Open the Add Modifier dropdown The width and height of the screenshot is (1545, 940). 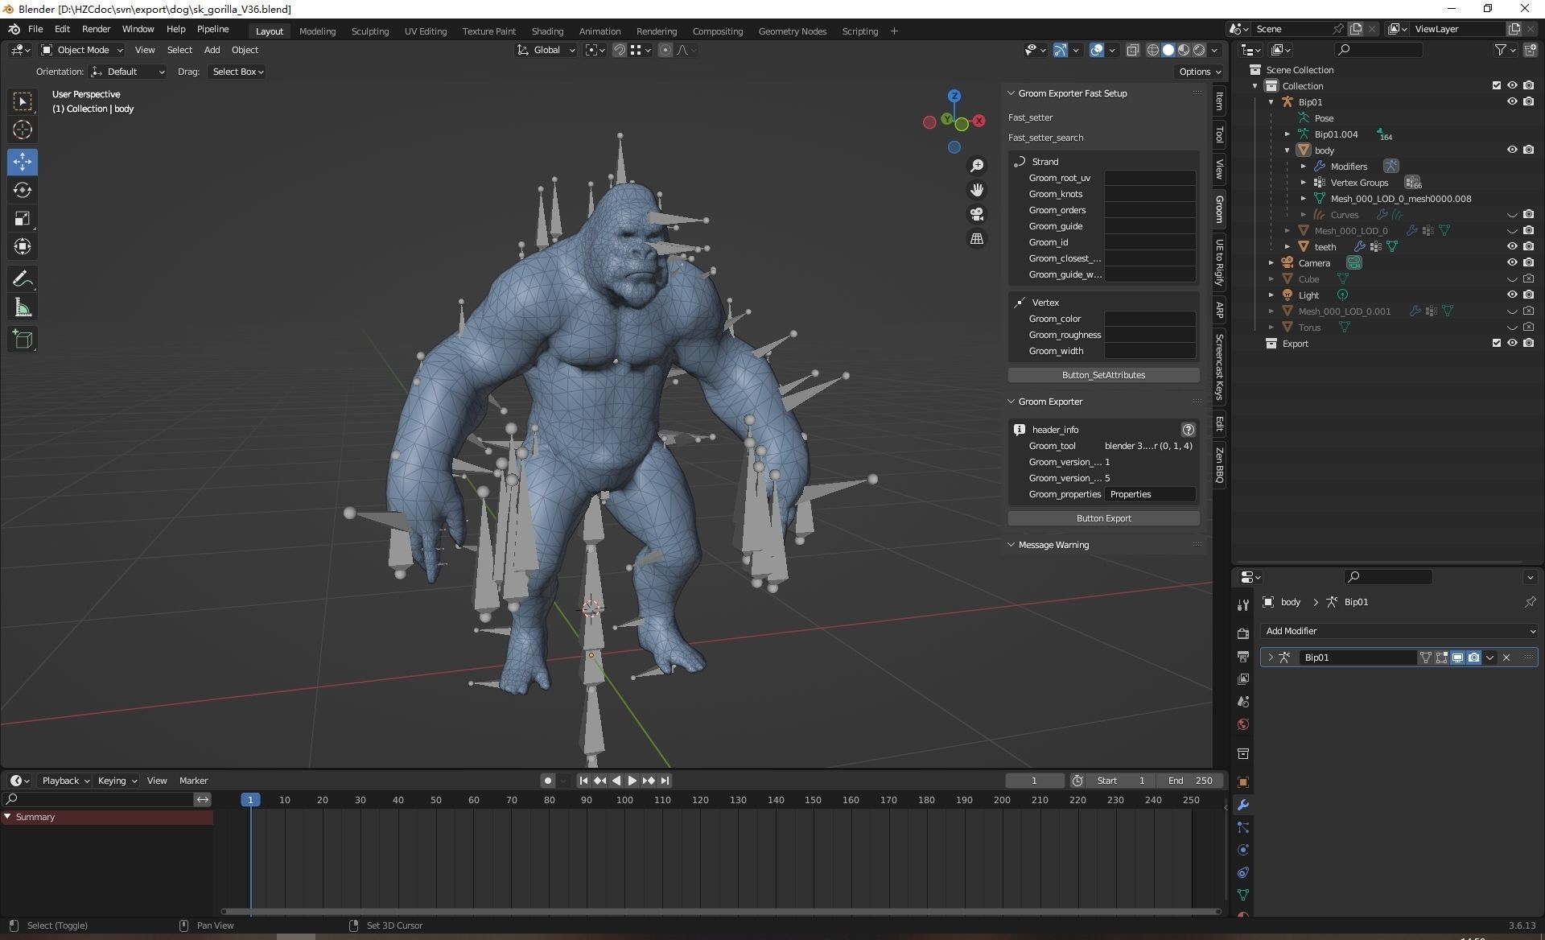(1399, 631)
